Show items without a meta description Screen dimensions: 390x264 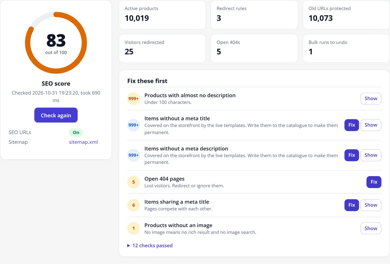(x=371, y=155)
